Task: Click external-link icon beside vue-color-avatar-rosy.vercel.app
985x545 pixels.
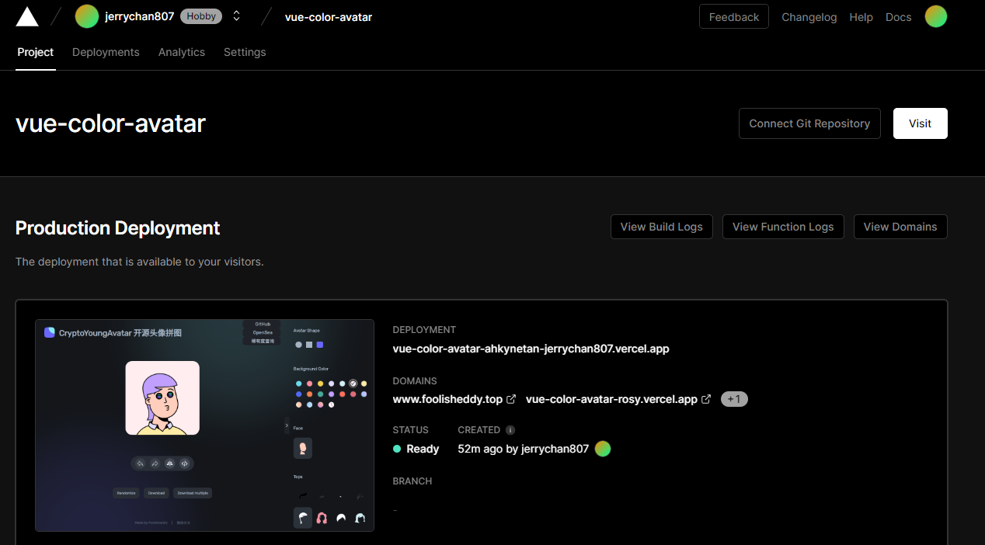Action: click(706, 399)
